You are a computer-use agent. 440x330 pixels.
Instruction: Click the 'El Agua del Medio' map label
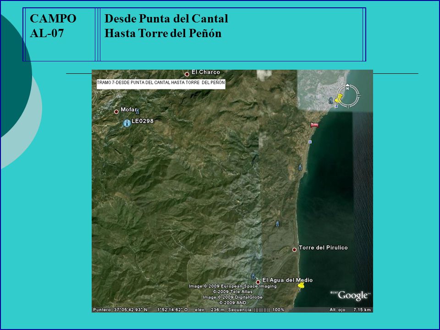(x=287, y=280)
